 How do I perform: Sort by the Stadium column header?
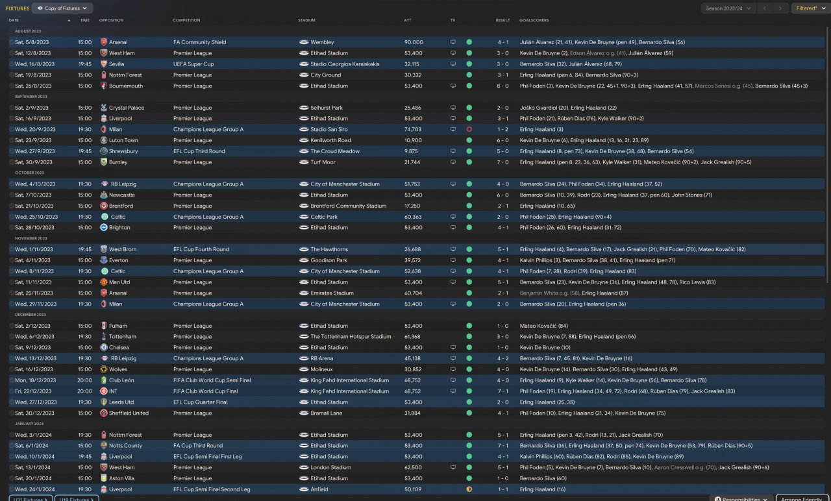coord(306,21)
